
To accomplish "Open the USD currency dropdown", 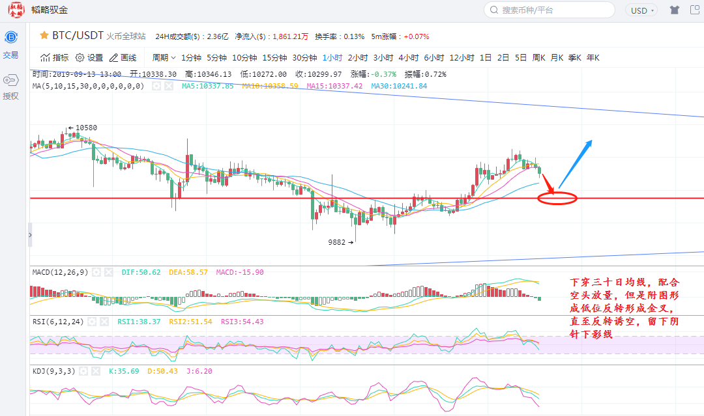I will 643,10.
